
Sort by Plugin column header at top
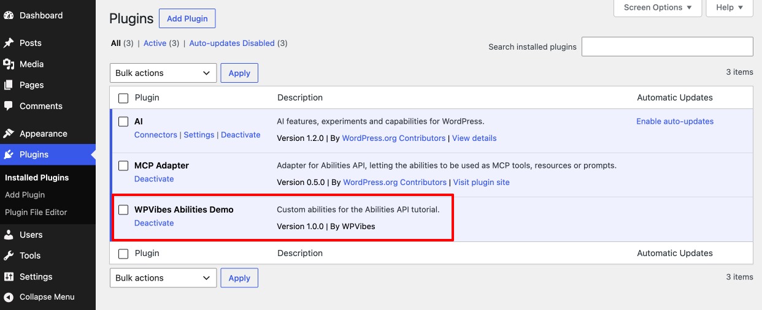click(x=147, y=97)
